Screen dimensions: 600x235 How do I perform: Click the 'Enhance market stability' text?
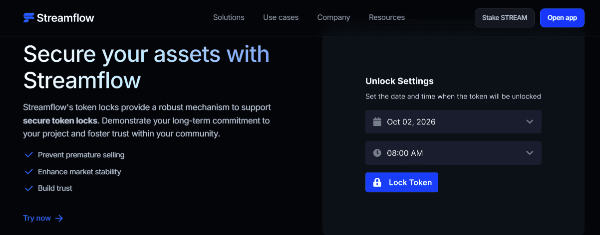point(79,172)
